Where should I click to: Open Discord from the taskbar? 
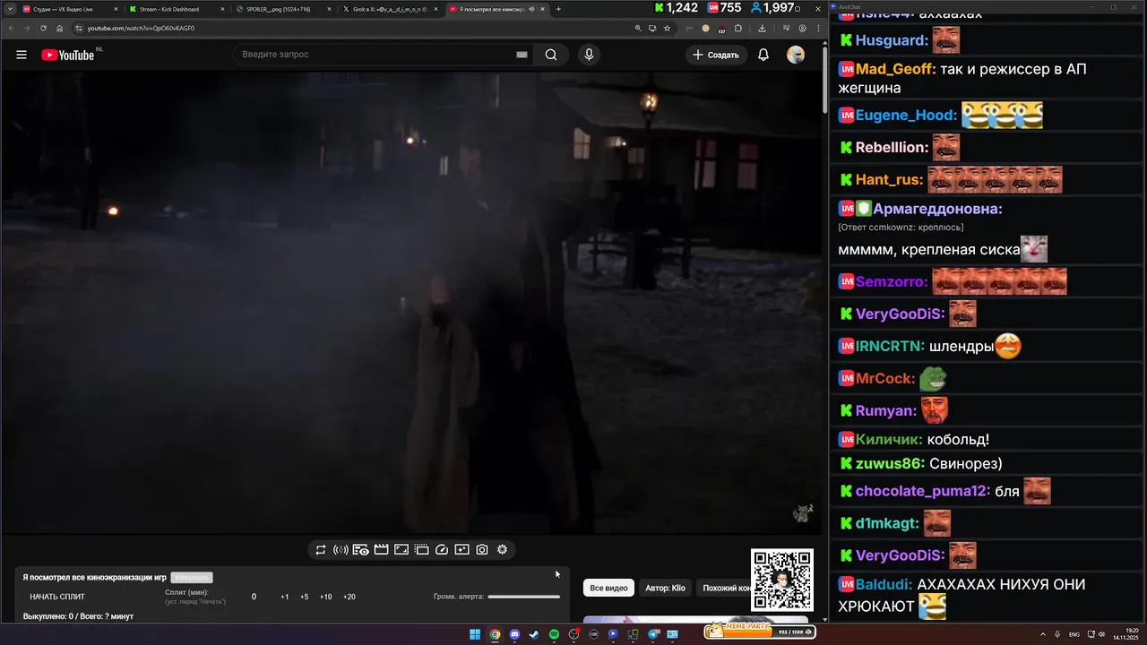pyautogui.click(x=514, y=634)
